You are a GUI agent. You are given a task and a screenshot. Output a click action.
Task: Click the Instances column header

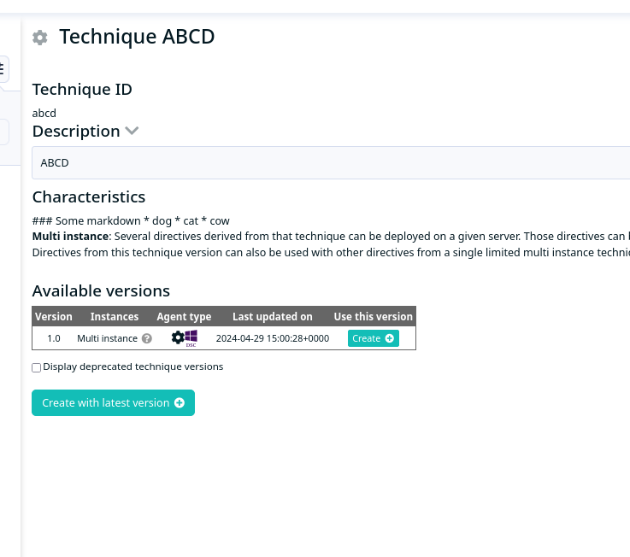pyautogui.click(x=115, y=316)
